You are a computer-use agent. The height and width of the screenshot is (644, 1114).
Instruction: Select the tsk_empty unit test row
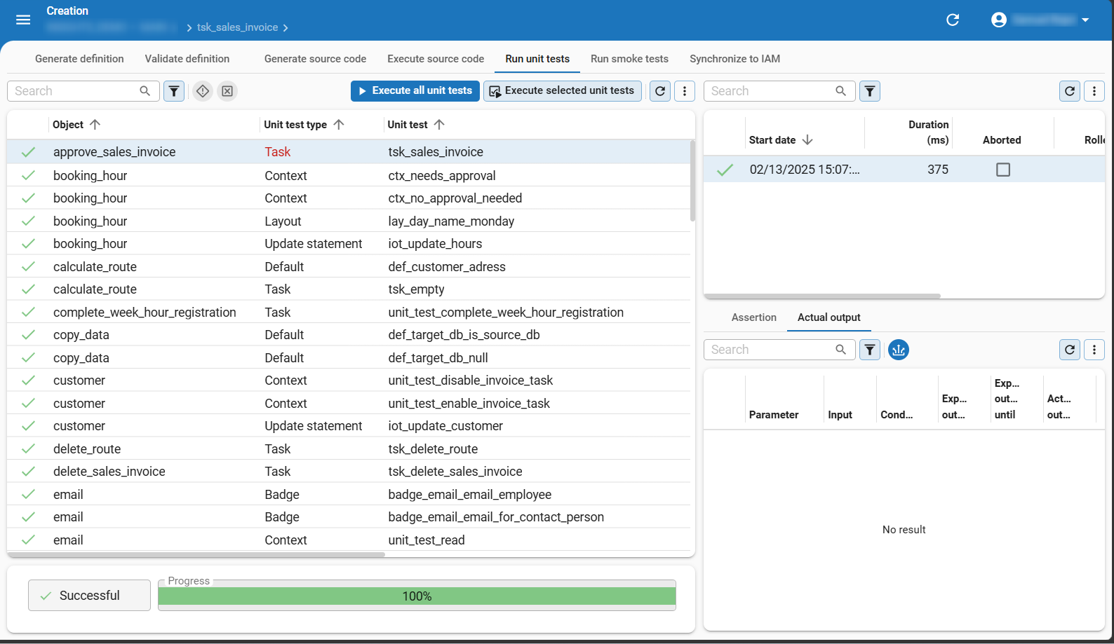point(349,289)
